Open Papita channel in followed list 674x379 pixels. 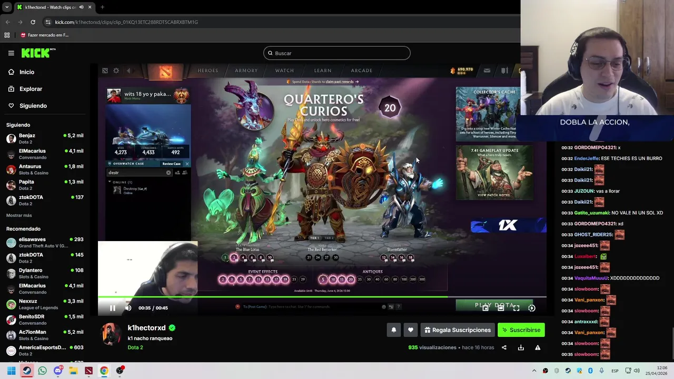[x=45, y=185]
